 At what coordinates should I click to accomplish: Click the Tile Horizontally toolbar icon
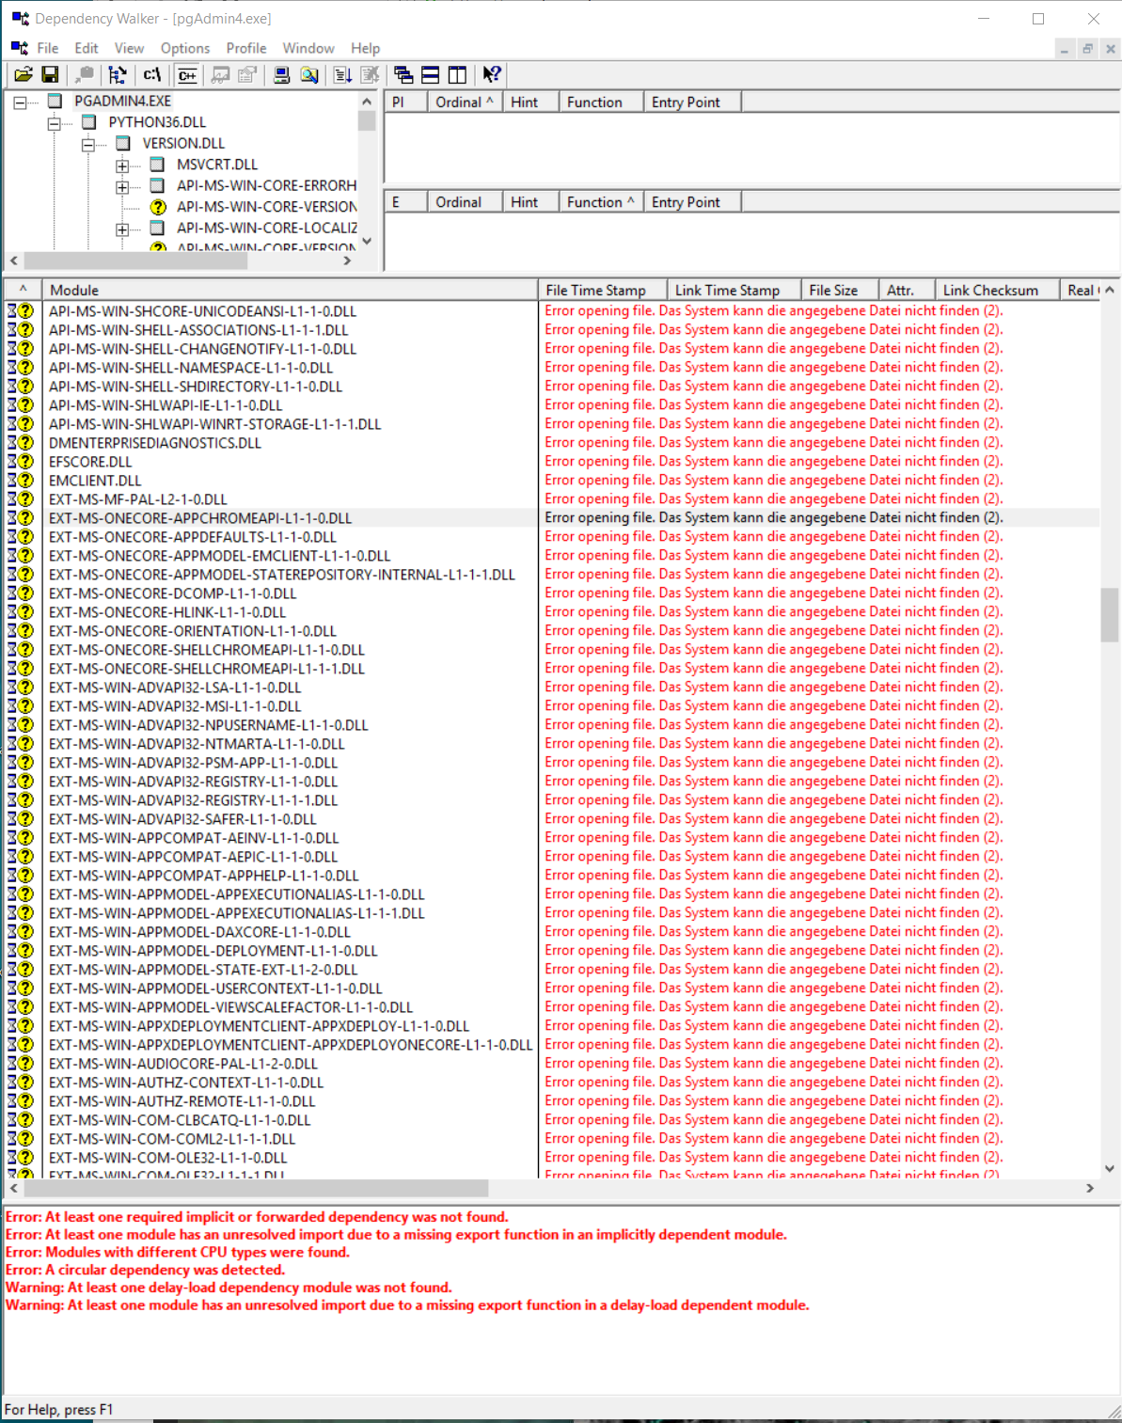tap(430, 75)
